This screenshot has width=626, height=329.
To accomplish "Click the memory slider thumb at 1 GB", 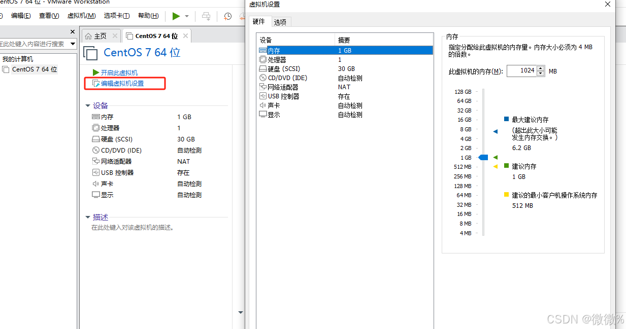I will tap(483, 158).
